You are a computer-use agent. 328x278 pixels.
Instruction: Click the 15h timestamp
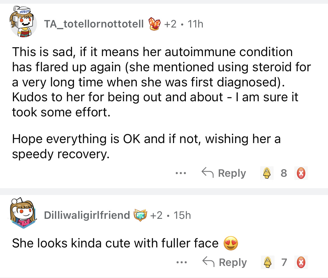(x=182, y=215)
